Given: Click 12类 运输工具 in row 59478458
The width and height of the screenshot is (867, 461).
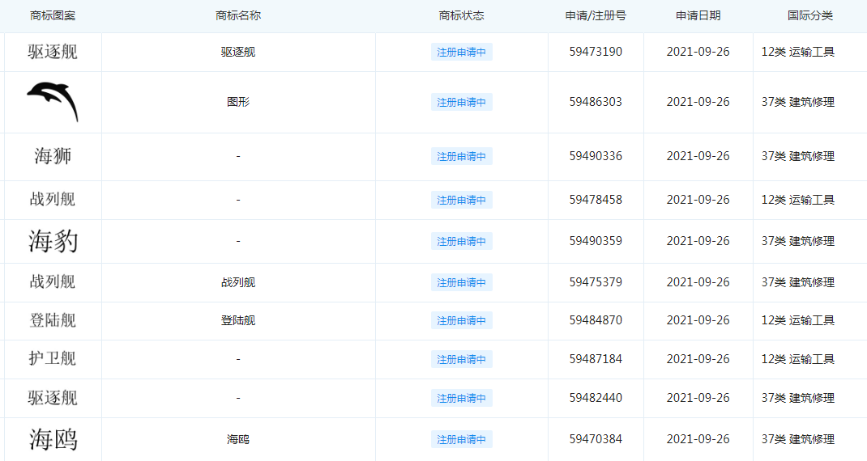Looking at the screenshot, I should [798, 200].
